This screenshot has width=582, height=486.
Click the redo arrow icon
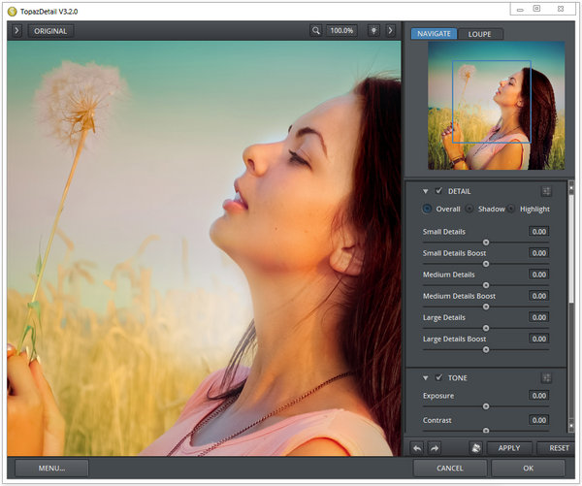point(434,448)
